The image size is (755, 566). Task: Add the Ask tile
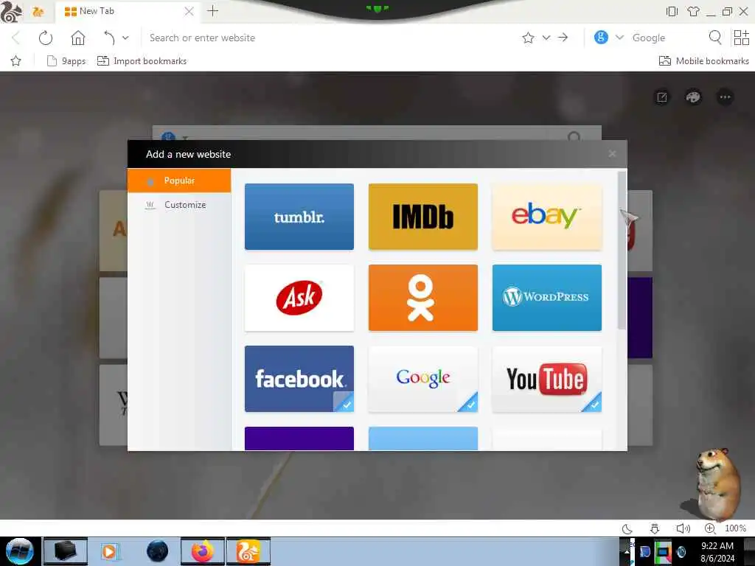[299, 298]
